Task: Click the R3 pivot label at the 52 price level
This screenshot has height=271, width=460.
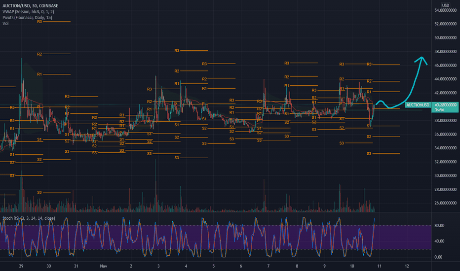Action: point(39,21)
